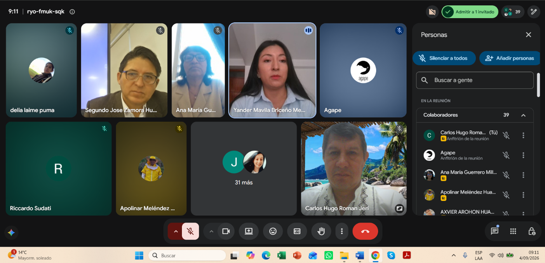Image resolution: width=545 pixels, height=263 pixels.
Task: Collapse the Colaboradores section
Action: (x=523, y=115)
